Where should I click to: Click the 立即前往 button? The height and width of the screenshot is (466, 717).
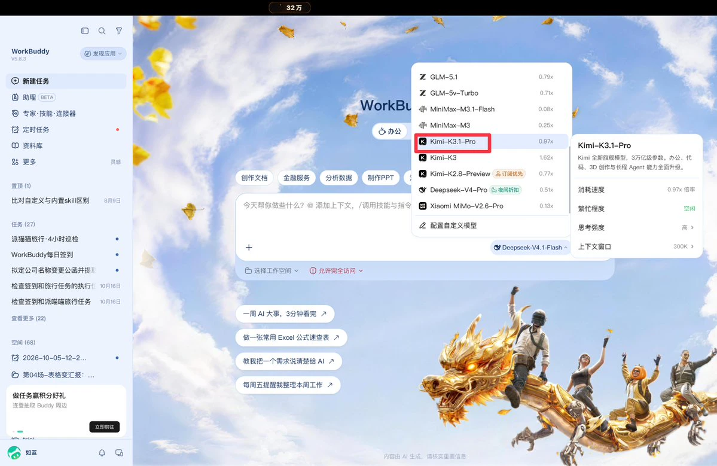(x=104, y=427)
